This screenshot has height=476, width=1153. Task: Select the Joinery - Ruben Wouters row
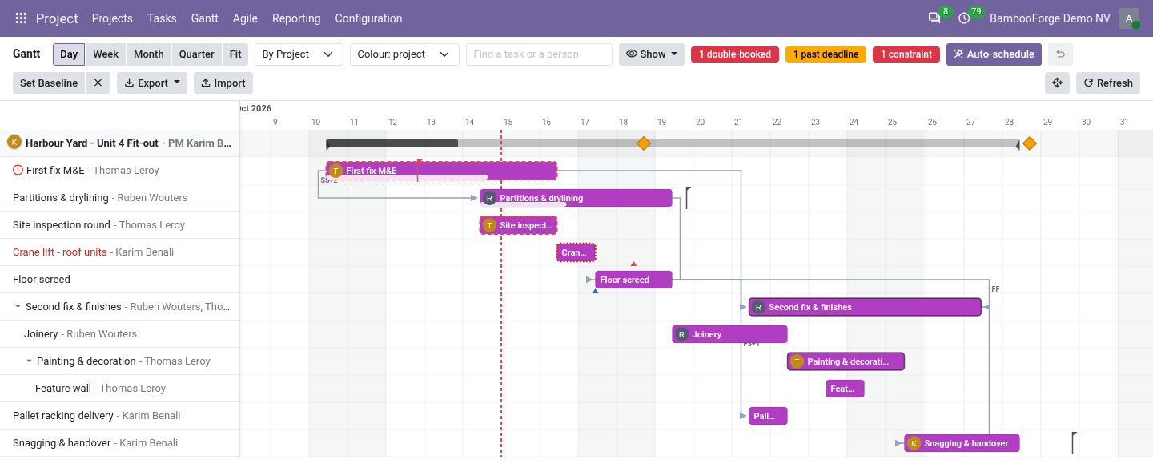coord(120,334)
